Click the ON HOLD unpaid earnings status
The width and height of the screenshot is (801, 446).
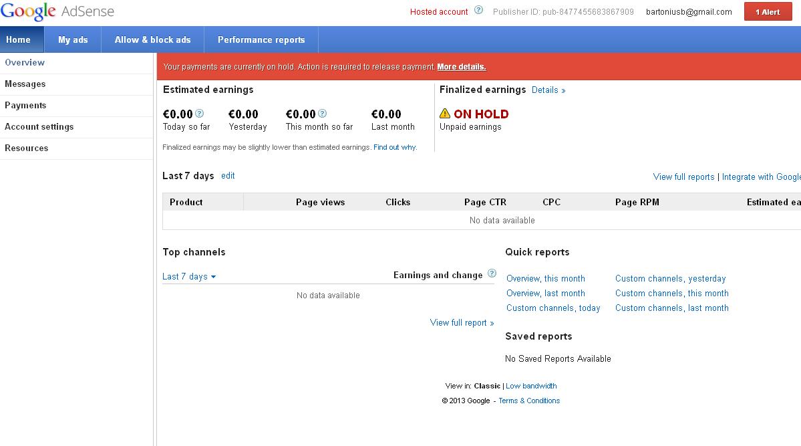point(481,114)
